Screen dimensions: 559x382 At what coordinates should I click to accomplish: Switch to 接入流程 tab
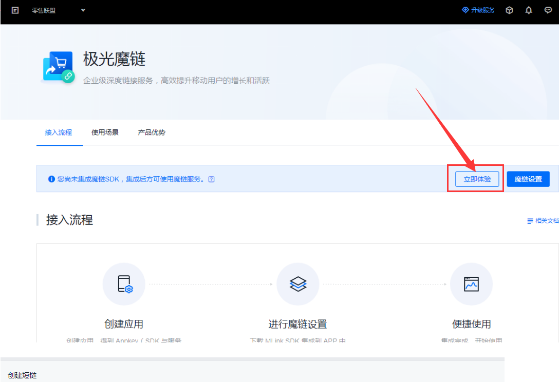click(59, 132)
